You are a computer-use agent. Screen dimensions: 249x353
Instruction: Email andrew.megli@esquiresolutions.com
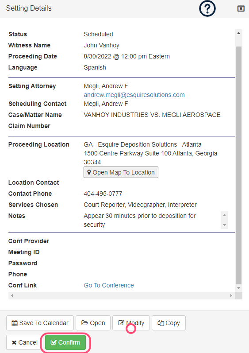click(134, 95)
